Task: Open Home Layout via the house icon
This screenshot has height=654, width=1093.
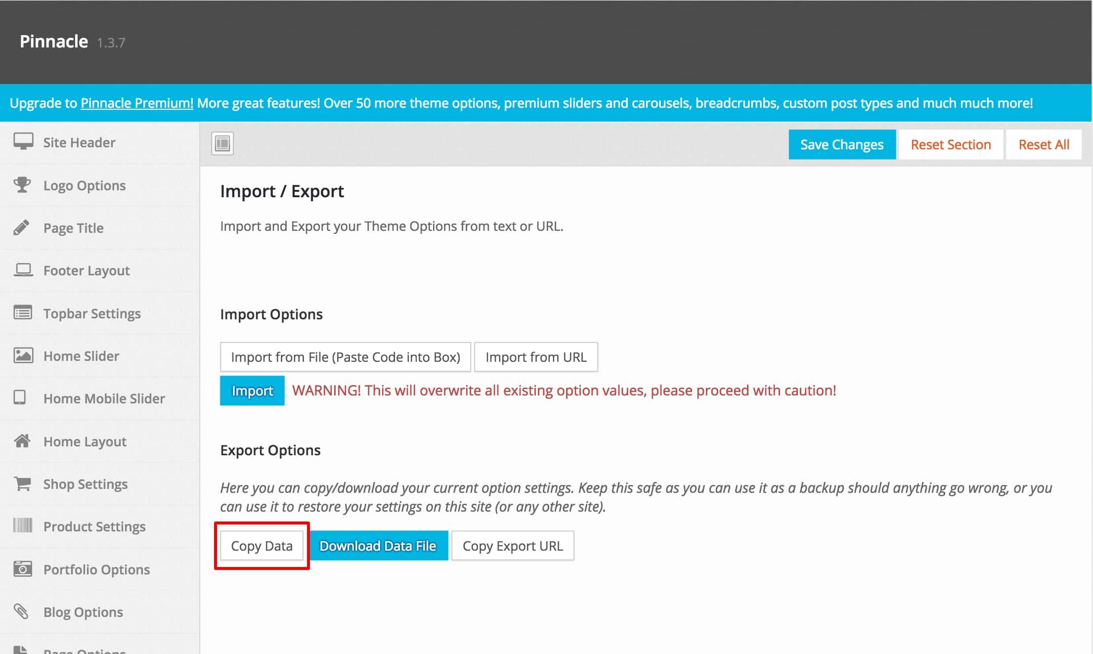Action: point(23,441)
